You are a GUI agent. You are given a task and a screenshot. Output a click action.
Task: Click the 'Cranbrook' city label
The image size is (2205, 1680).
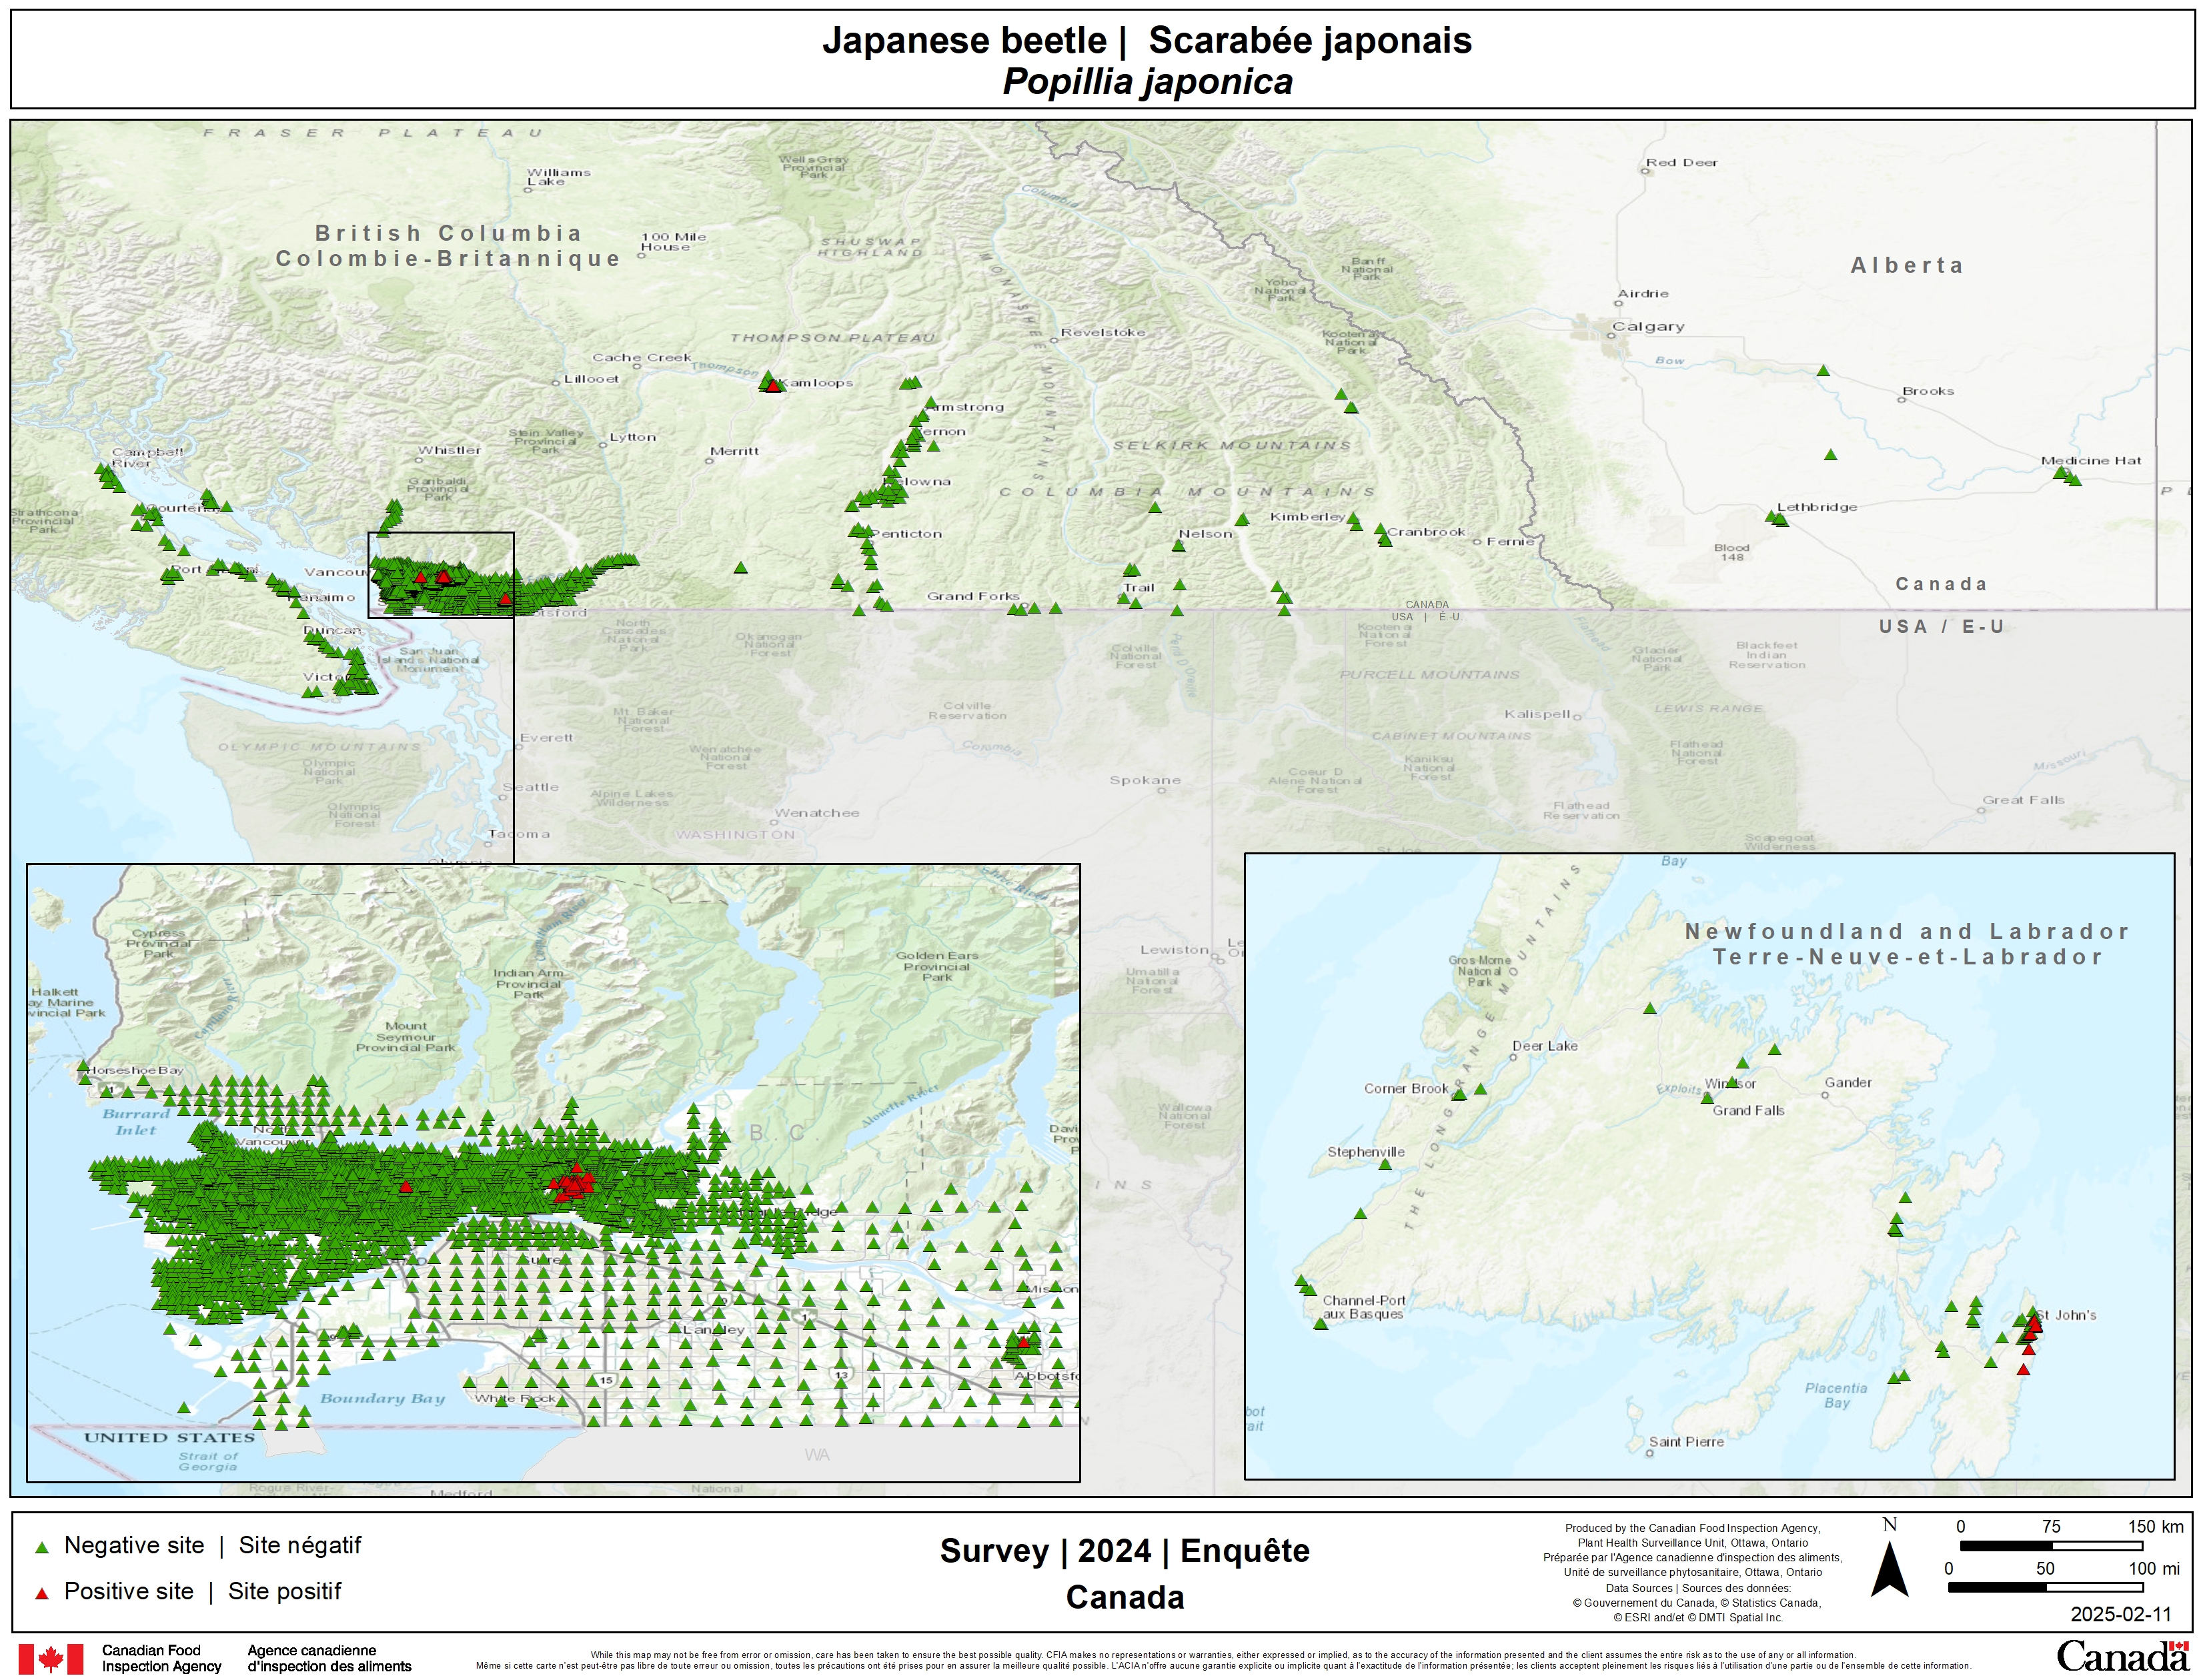pyautogui.click(x=1426, y=532)
